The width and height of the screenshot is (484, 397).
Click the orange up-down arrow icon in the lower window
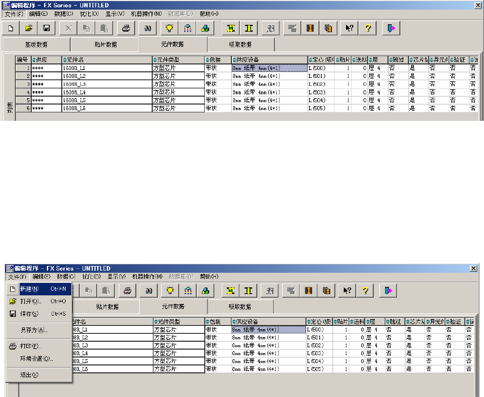point(308,291)
